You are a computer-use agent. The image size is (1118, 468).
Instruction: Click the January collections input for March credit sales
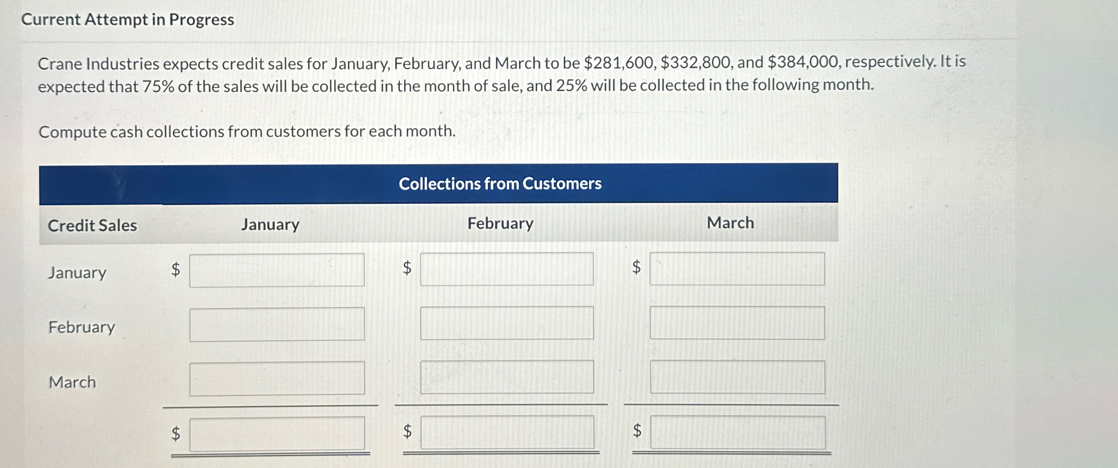pos(277,378)
